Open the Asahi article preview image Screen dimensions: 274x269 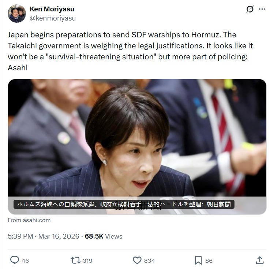[137, 147]
